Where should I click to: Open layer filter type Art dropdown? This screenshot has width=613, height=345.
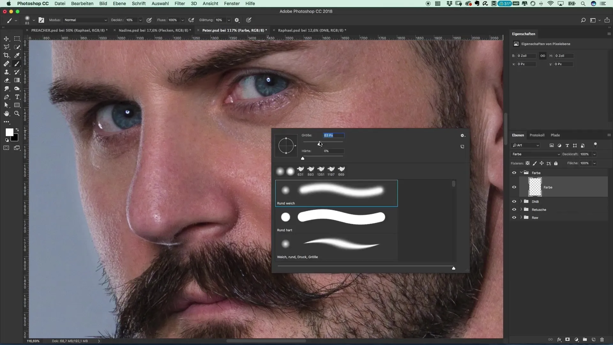(526, 145)
